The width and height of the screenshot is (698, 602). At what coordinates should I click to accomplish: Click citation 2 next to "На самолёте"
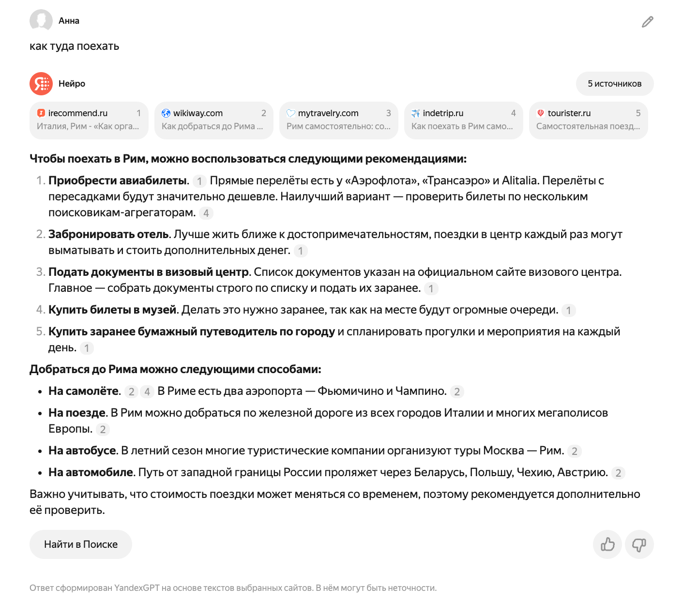pyautogui.click(x=131, y=392)
